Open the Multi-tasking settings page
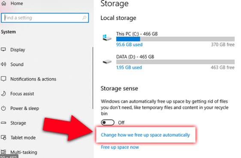Screen dimensions: 241x158 pyautogui.click(x=24, y=152)
